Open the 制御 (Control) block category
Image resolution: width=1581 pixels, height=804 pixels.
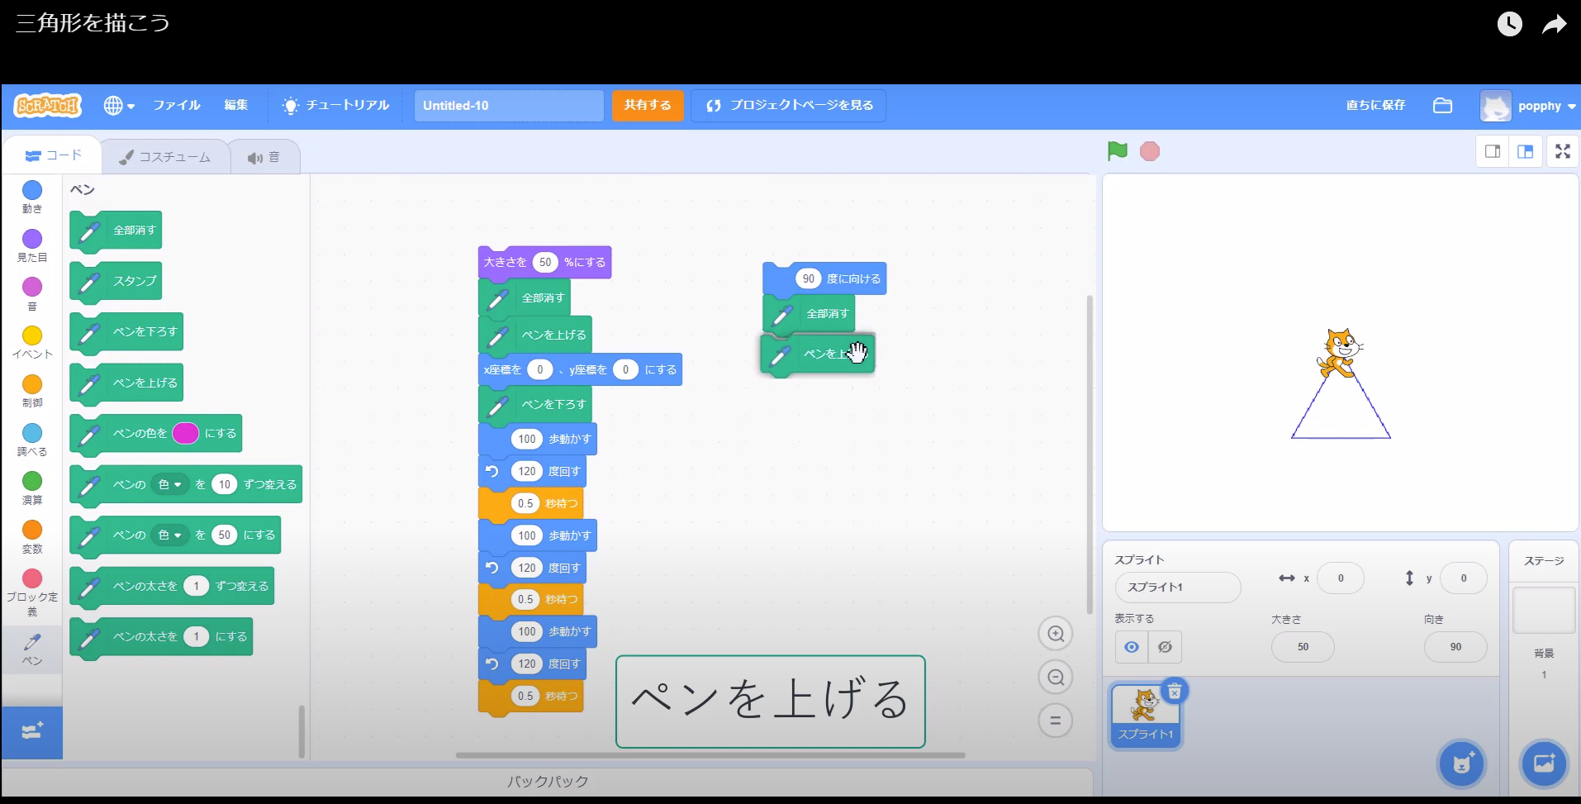(31, 388)
